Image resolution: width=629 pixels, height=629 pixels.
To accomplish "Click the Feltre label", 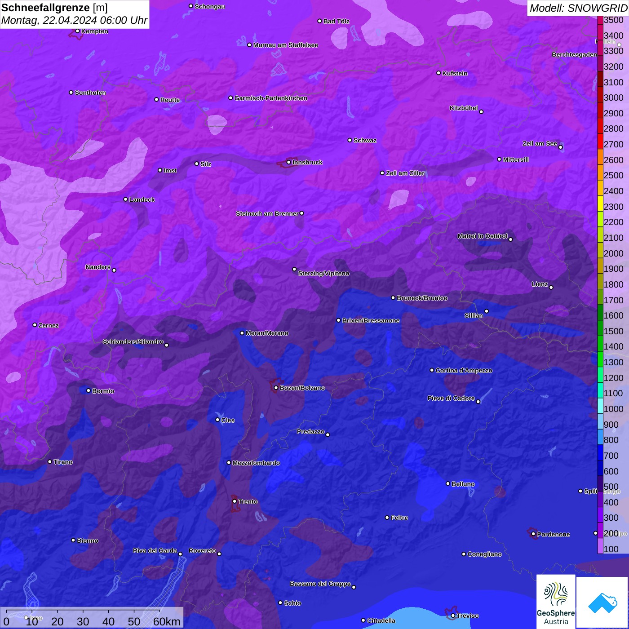I will [399, 518].
